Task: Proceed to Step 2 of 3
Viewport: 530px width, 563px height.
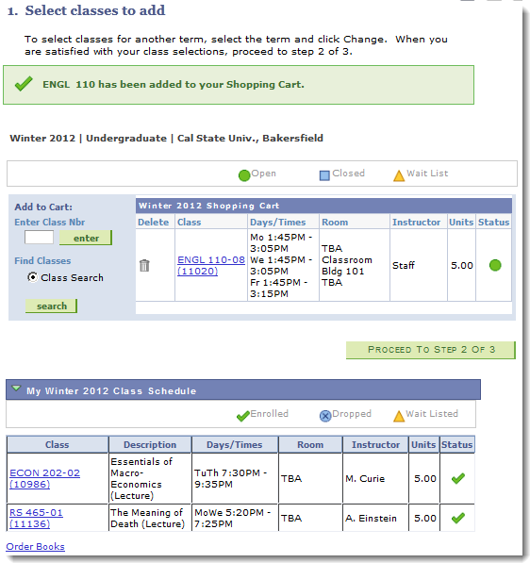Action: pos(431,350)
